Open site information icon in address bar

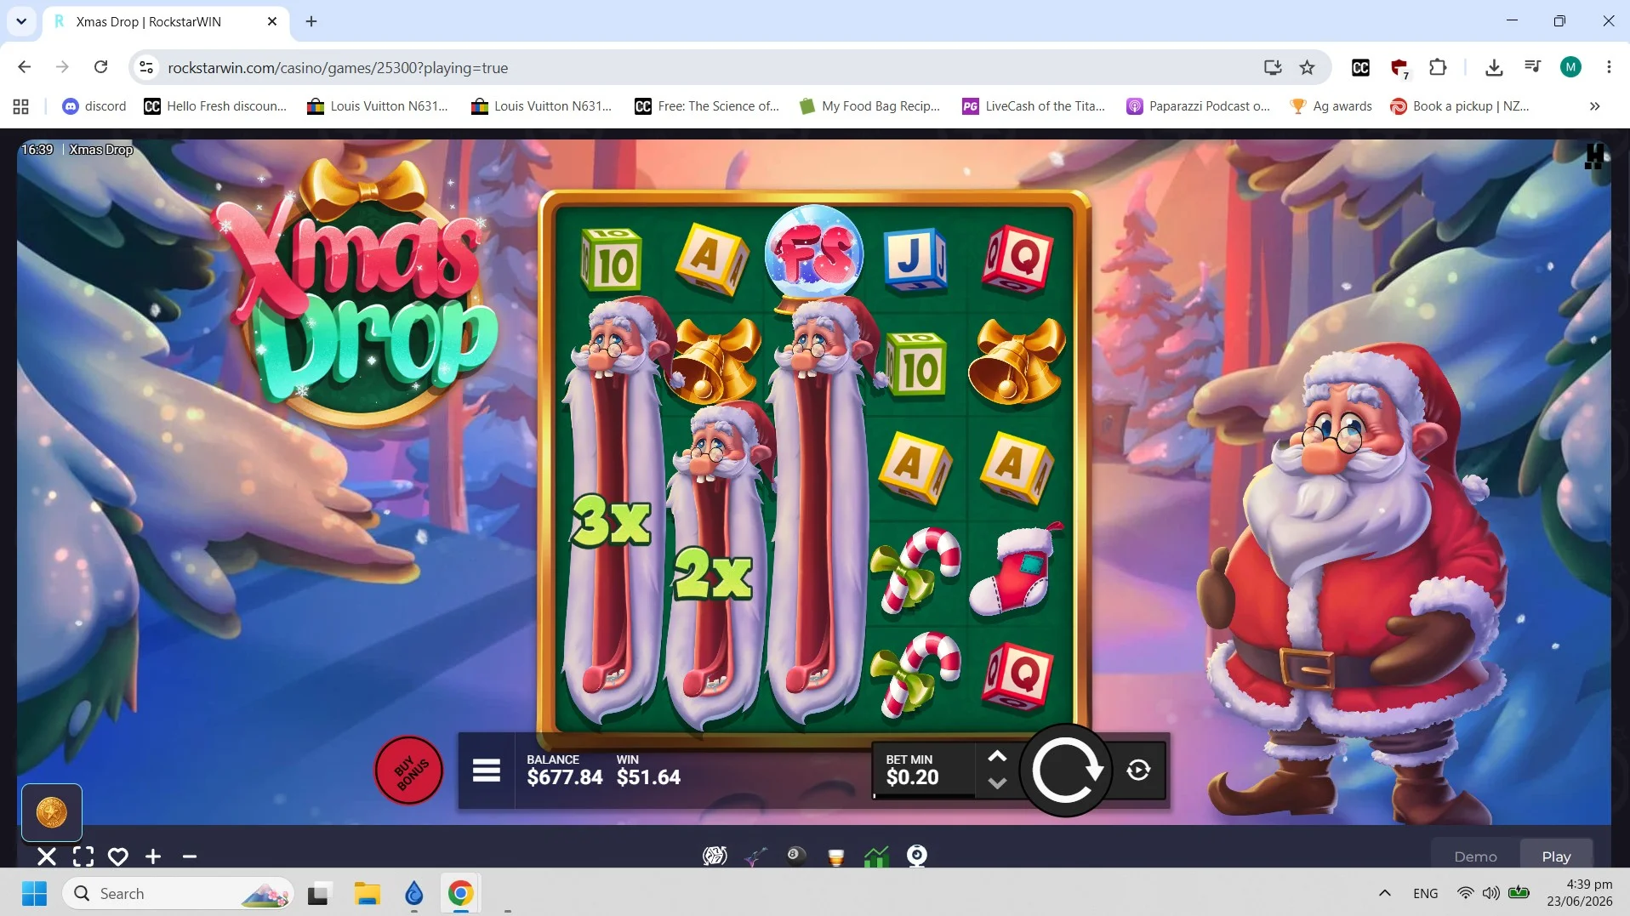(x=146, y=67)
